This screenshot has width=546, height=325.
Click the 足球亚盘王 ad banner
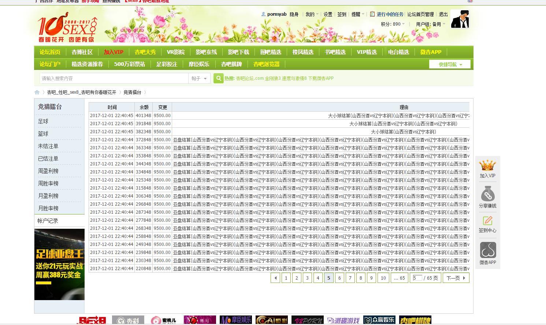(59, 265)
